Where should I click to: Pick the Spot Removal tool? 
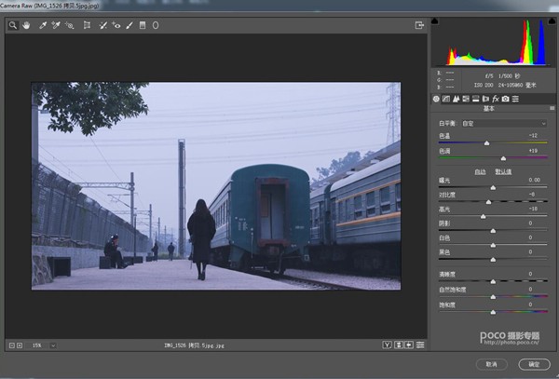(103, 25)
